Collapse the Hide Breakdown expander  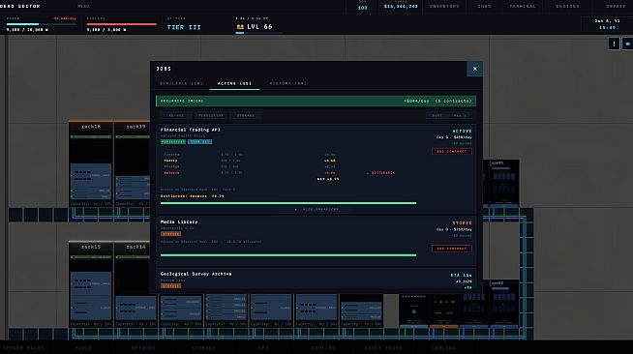coord(316,210)
